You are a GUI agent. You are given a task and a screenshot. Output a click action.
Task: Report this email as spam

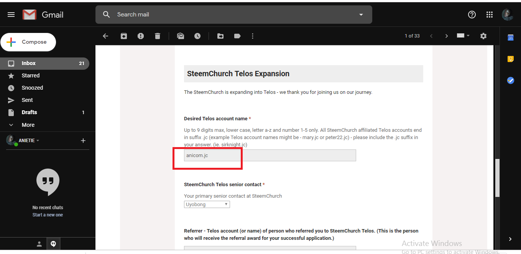(x=141, y=36)
